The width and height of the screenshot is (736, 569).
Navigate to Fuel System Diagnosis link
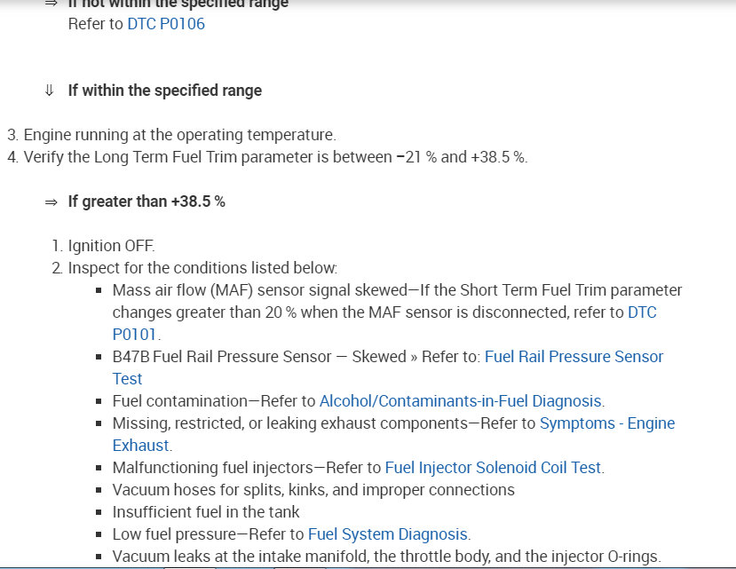tap(387, 534)
